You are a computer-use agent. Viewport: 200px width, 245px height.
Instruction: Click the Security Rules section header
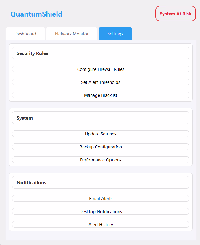101,53
